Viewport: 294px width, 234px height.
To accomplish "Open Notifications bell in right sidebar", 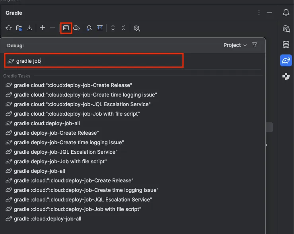I will (x=286, y=13).
